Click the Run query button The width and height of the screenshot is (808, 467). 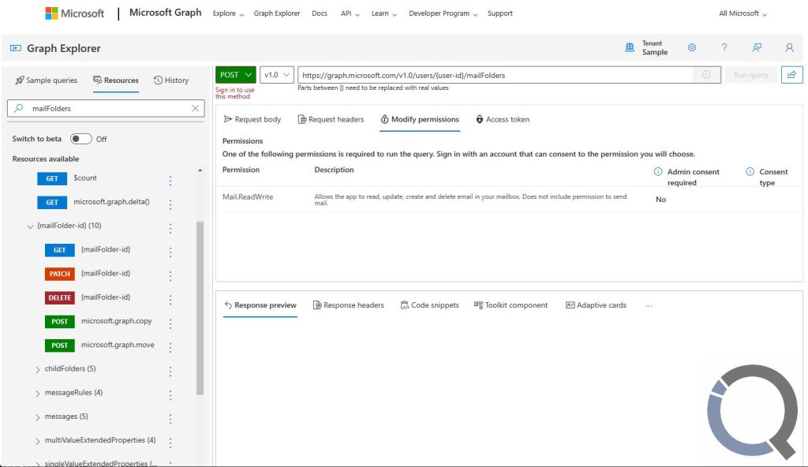click(751, 75)
